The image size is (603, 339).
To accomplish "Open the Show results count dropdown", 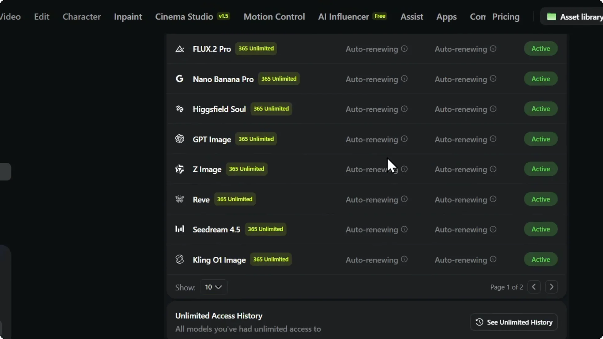I will pyautogui.click(x=213, y=287).
